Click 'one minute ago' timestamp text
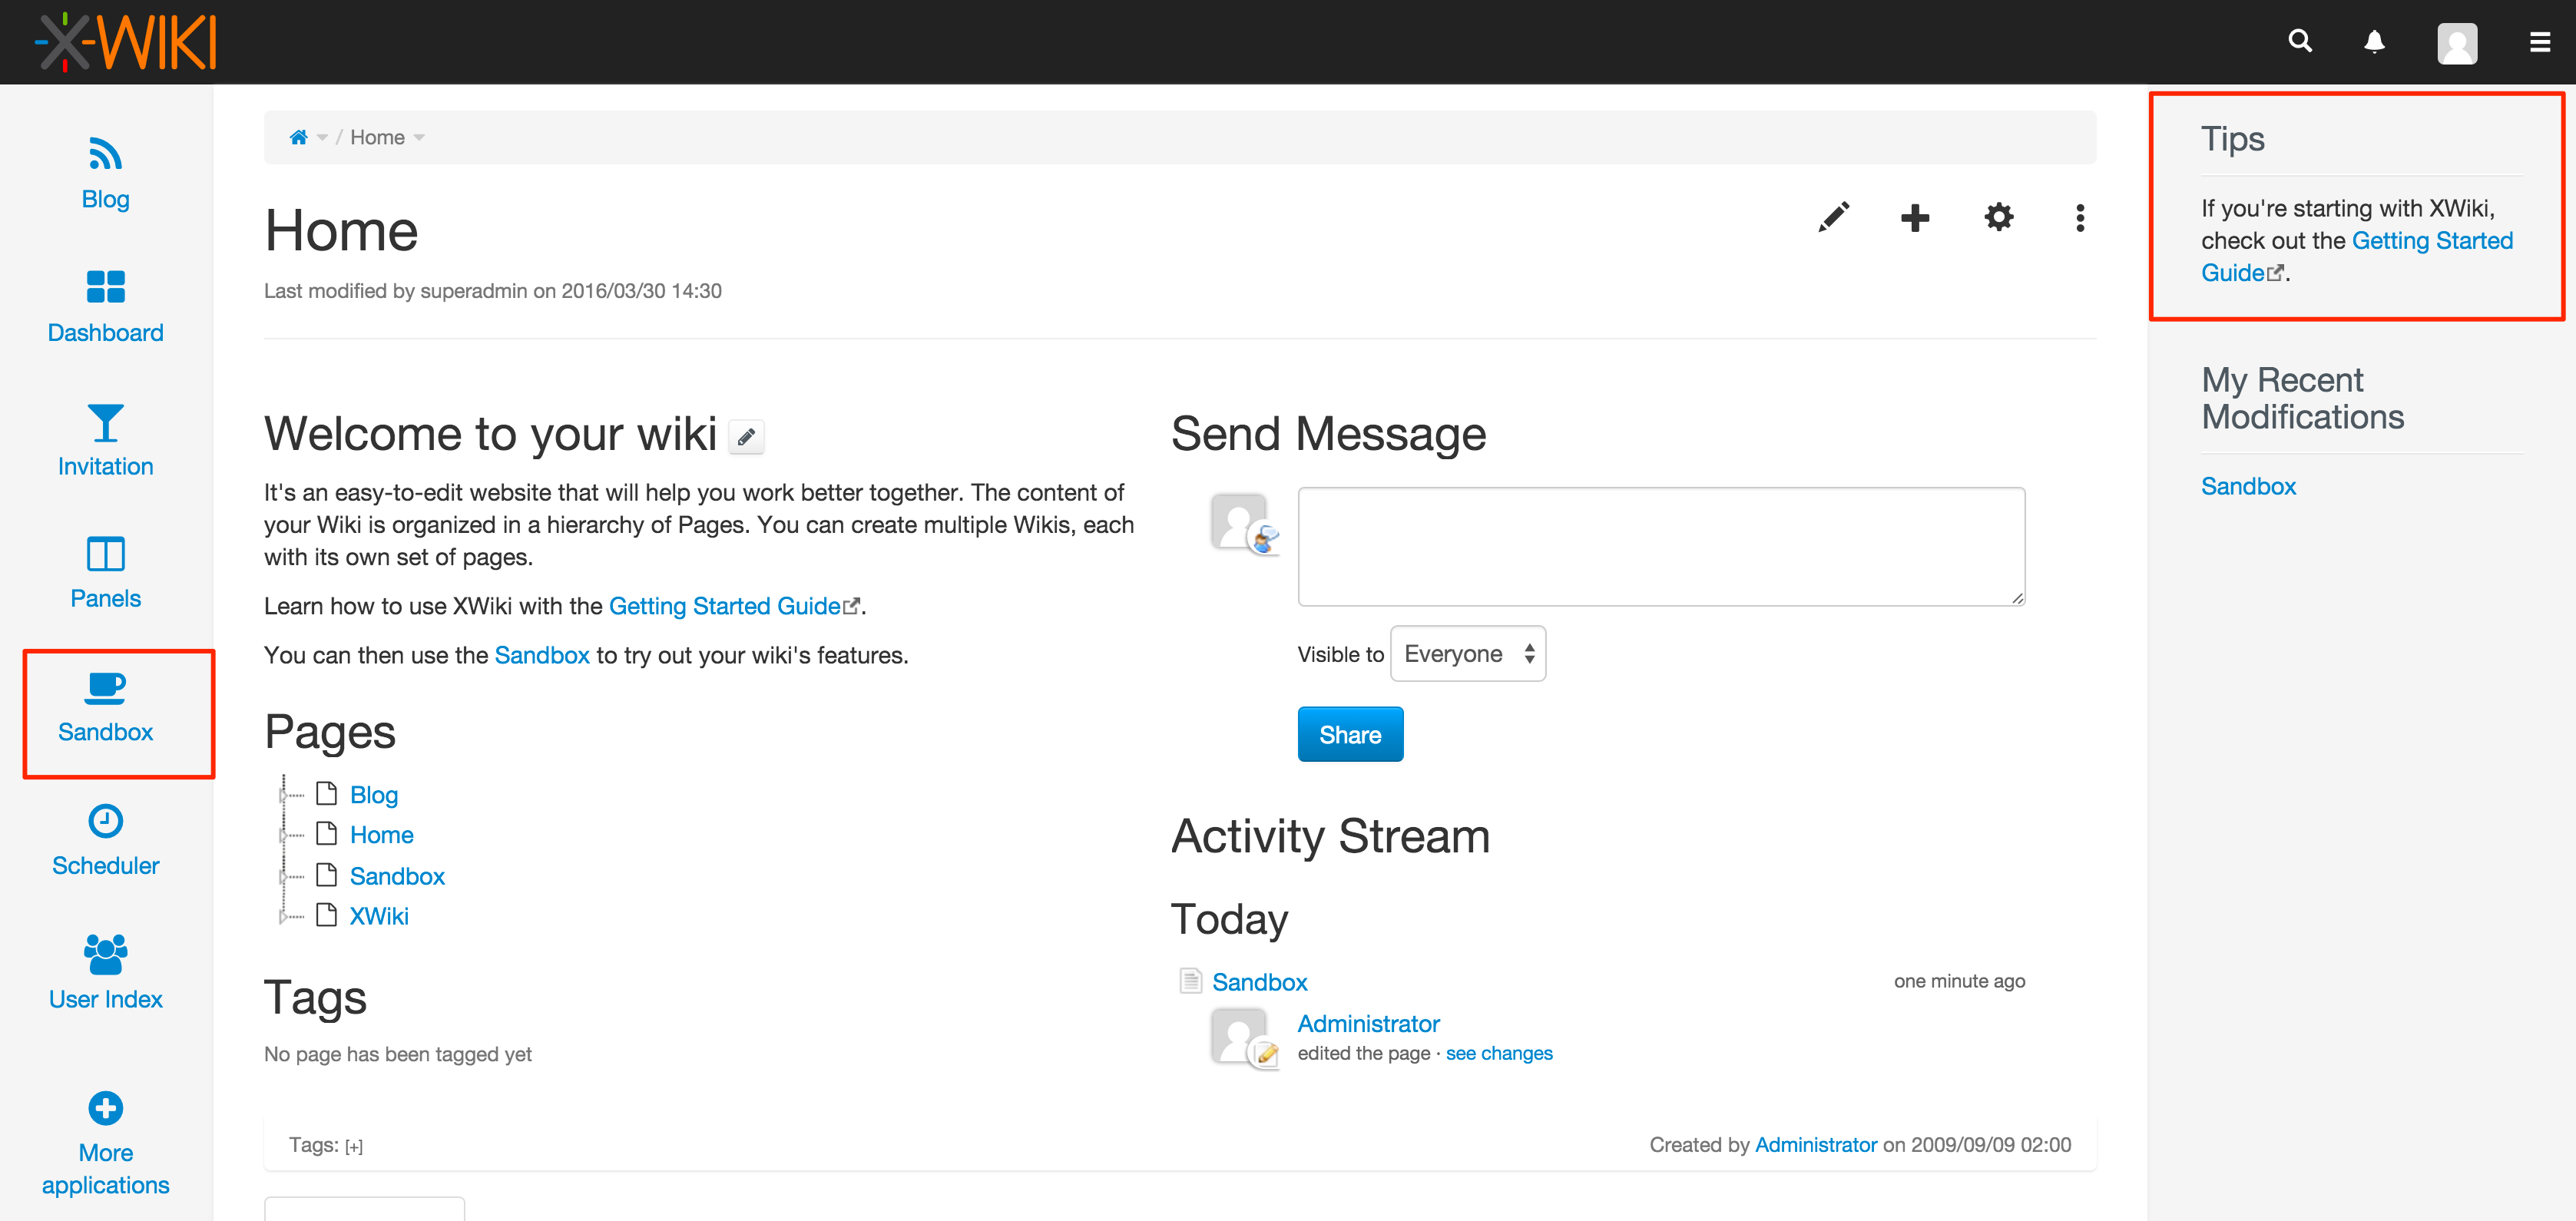This screenshot has width=2576, height=1221. click(x=1959, y=981)
